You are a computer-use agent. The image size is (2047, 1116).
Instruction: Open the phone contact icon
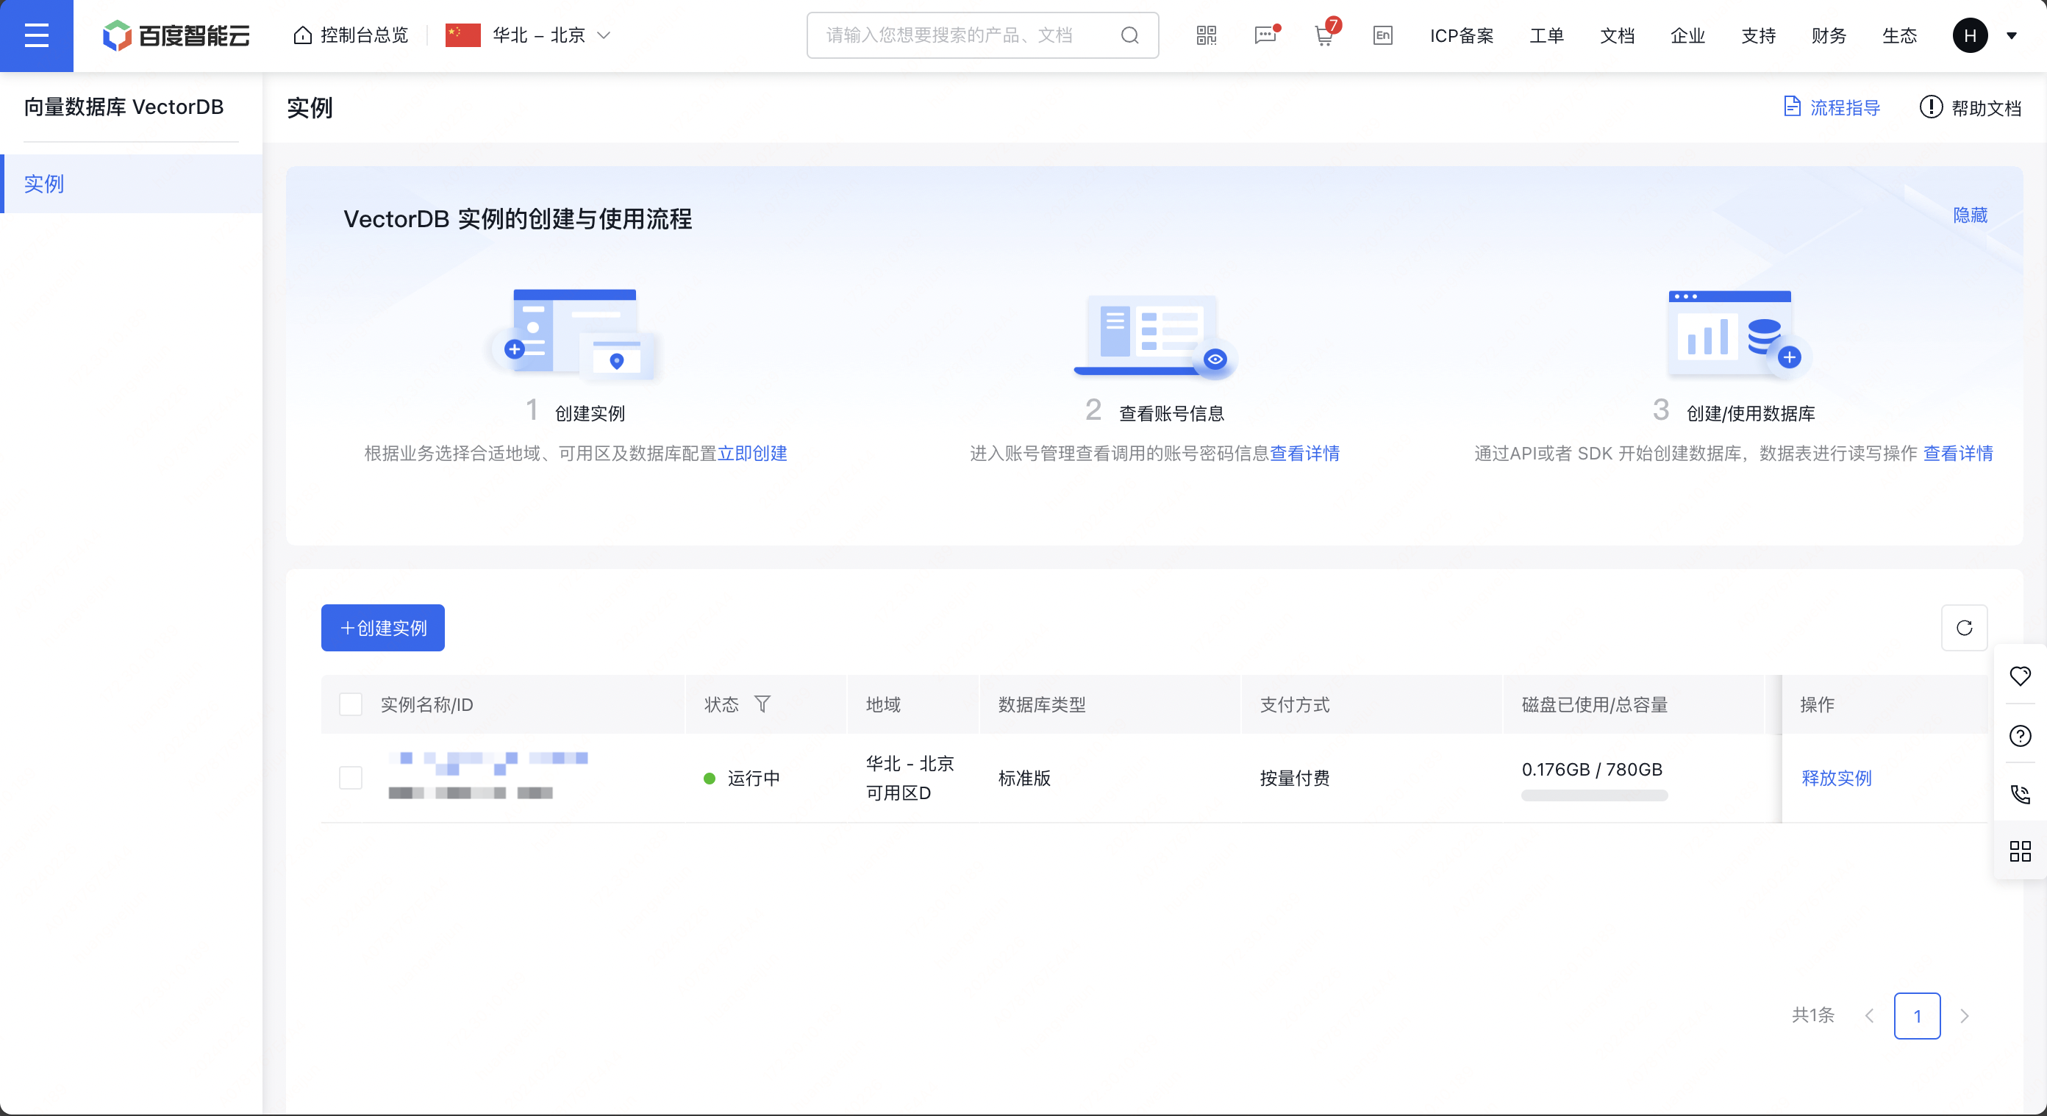click(x=2020, y=793)
